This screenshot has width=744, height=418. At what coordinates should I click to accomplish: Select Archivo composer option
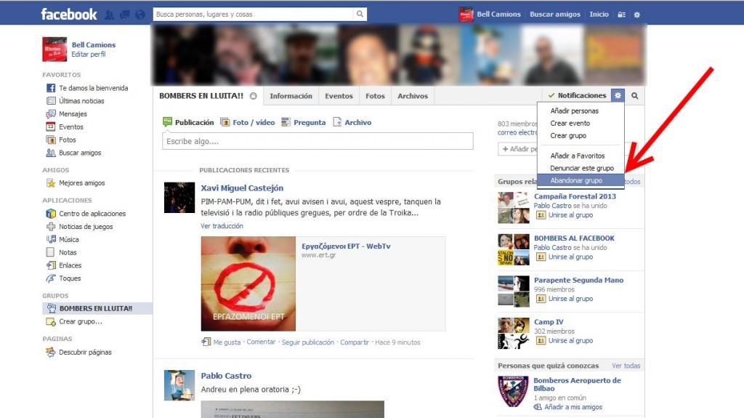point(352,122)
